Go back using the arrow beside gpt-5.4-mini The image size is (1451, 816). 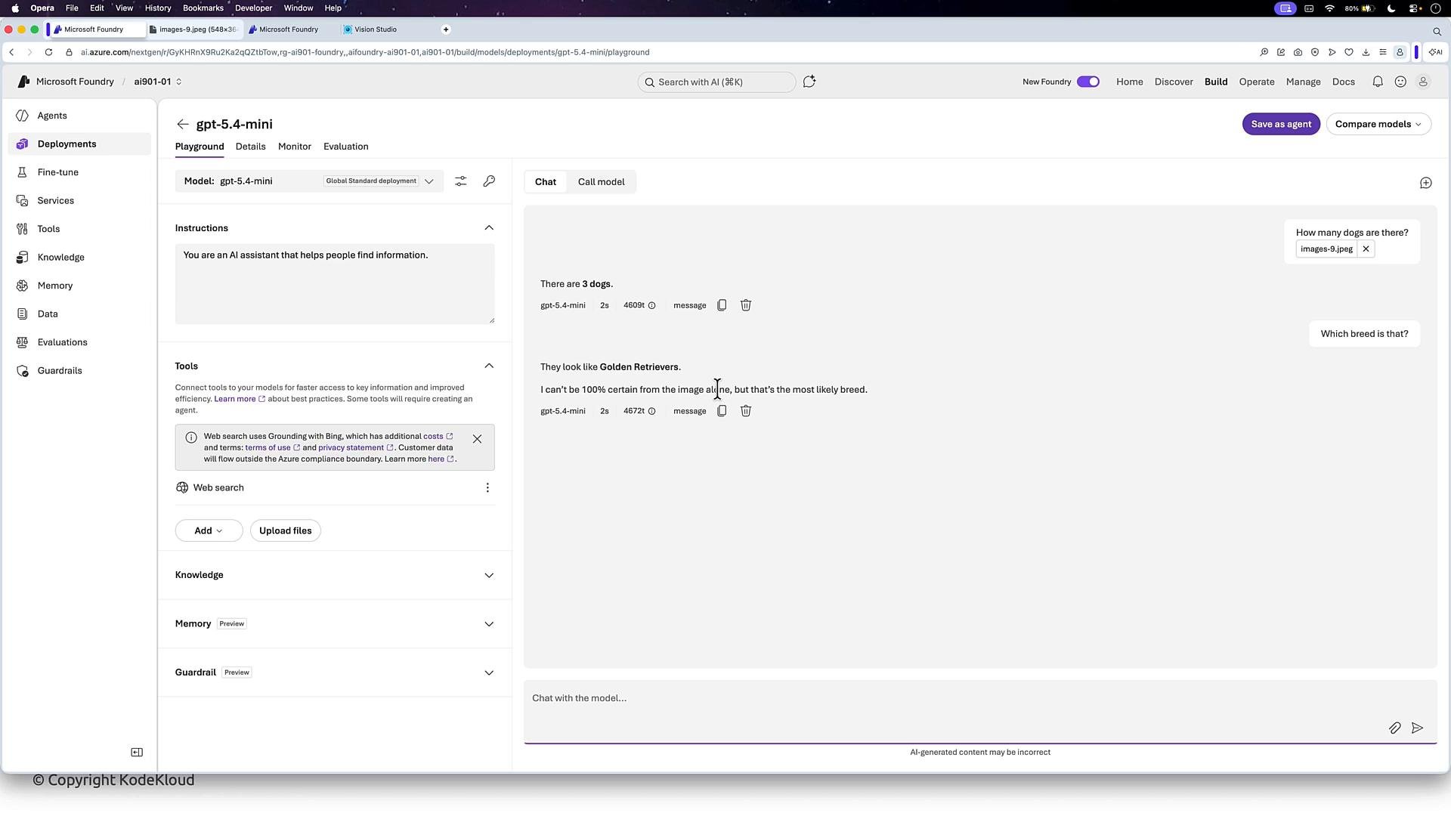coord(182,124)
